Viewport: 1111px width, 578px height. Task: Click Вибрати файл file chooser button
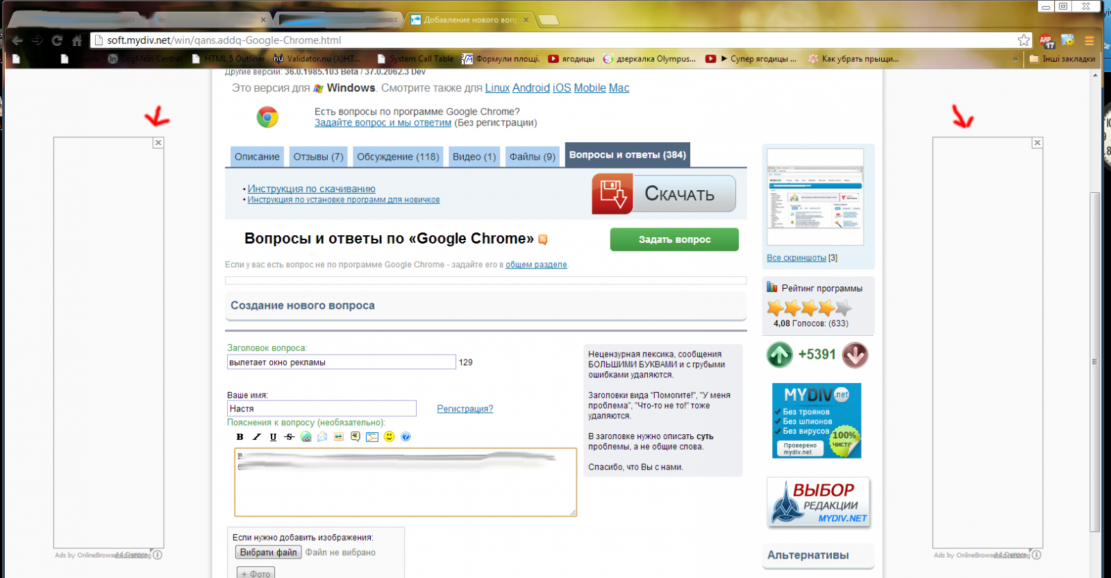268,552
